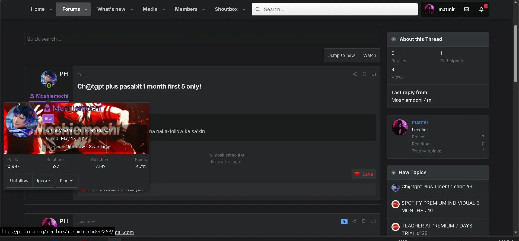Click 4m timestamp on first post
This screenshot has width=519, height=241.
pos(80,74)
